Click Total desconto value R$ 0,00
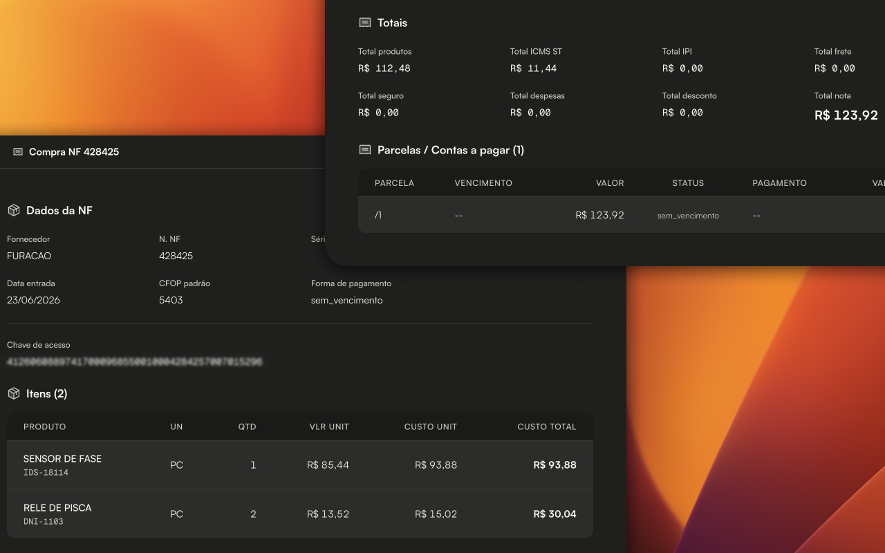Image resolution: width=885 pixels, height=553 pixels. pos(682,113)
